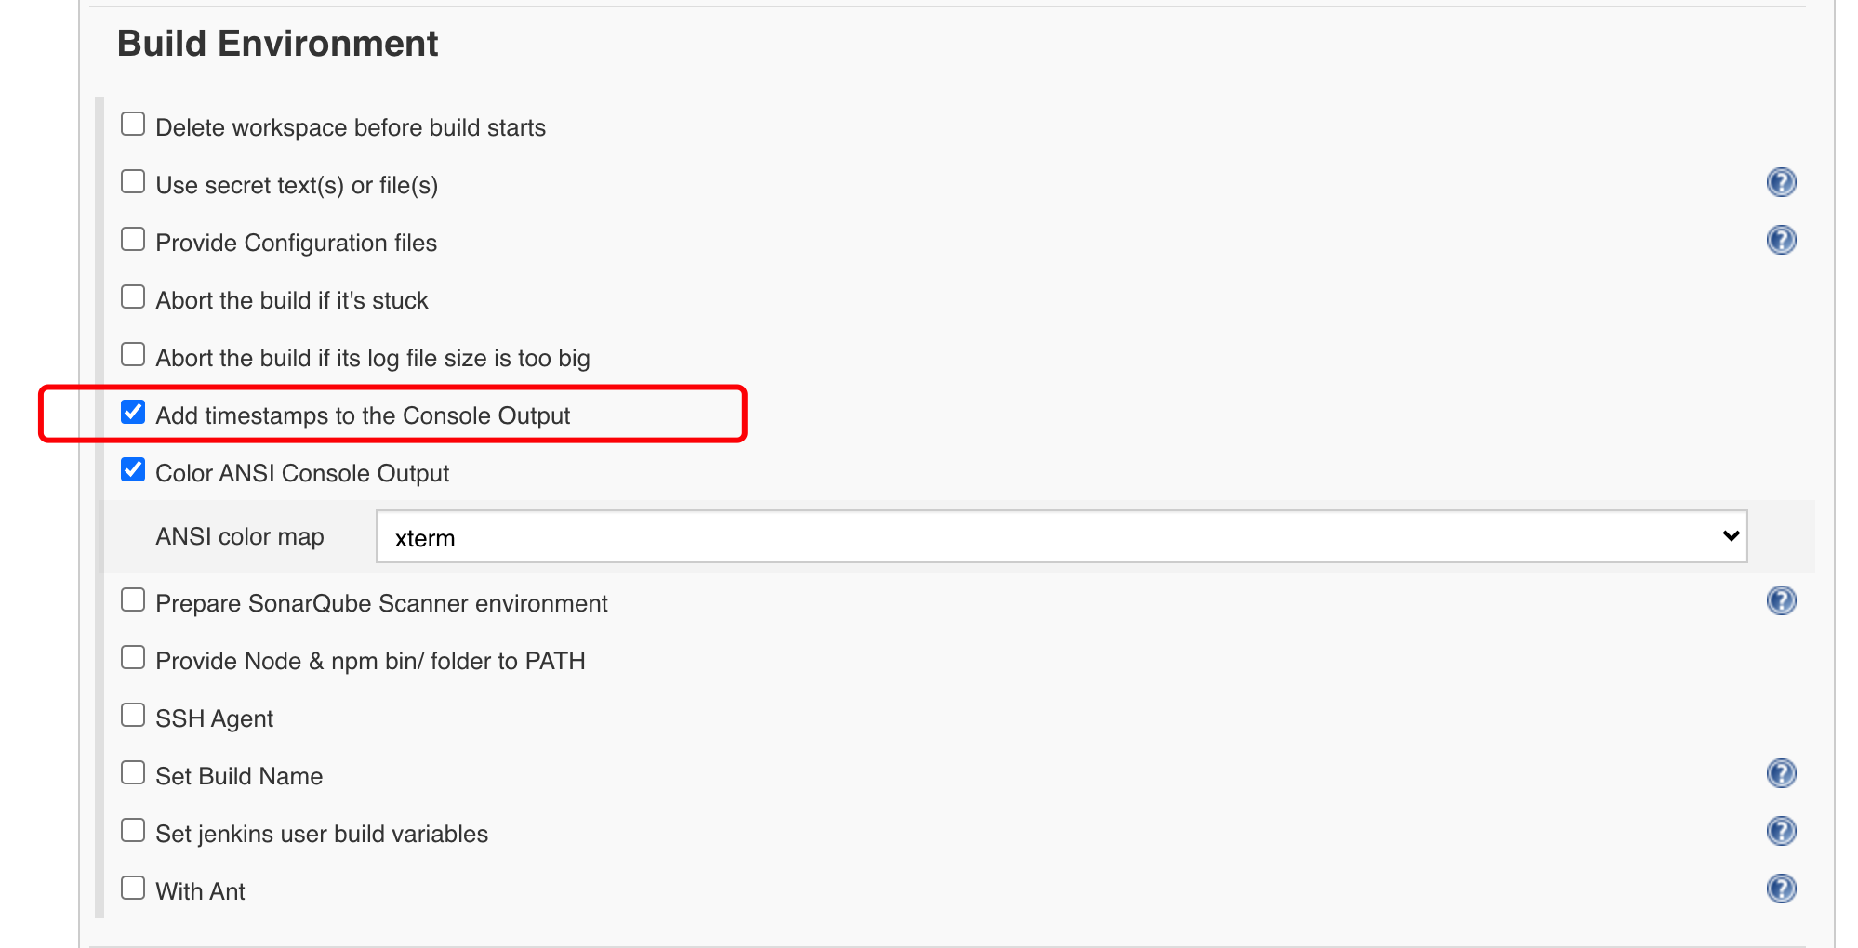
Task: Check Set jenkins user build variables
Action: 133,830
